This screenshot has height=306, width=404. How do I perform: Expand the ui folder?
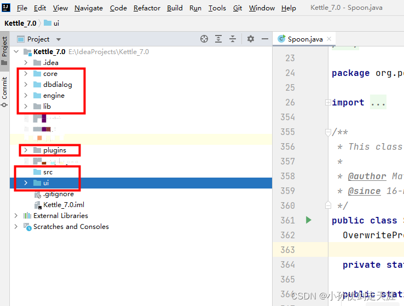26,183
